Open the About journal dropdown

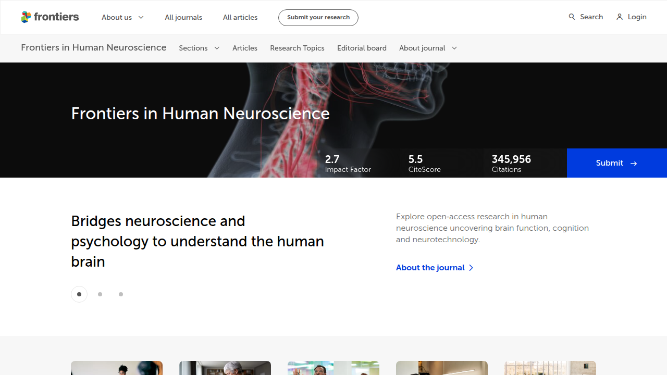pyautogui.click(x=428, y=48)
